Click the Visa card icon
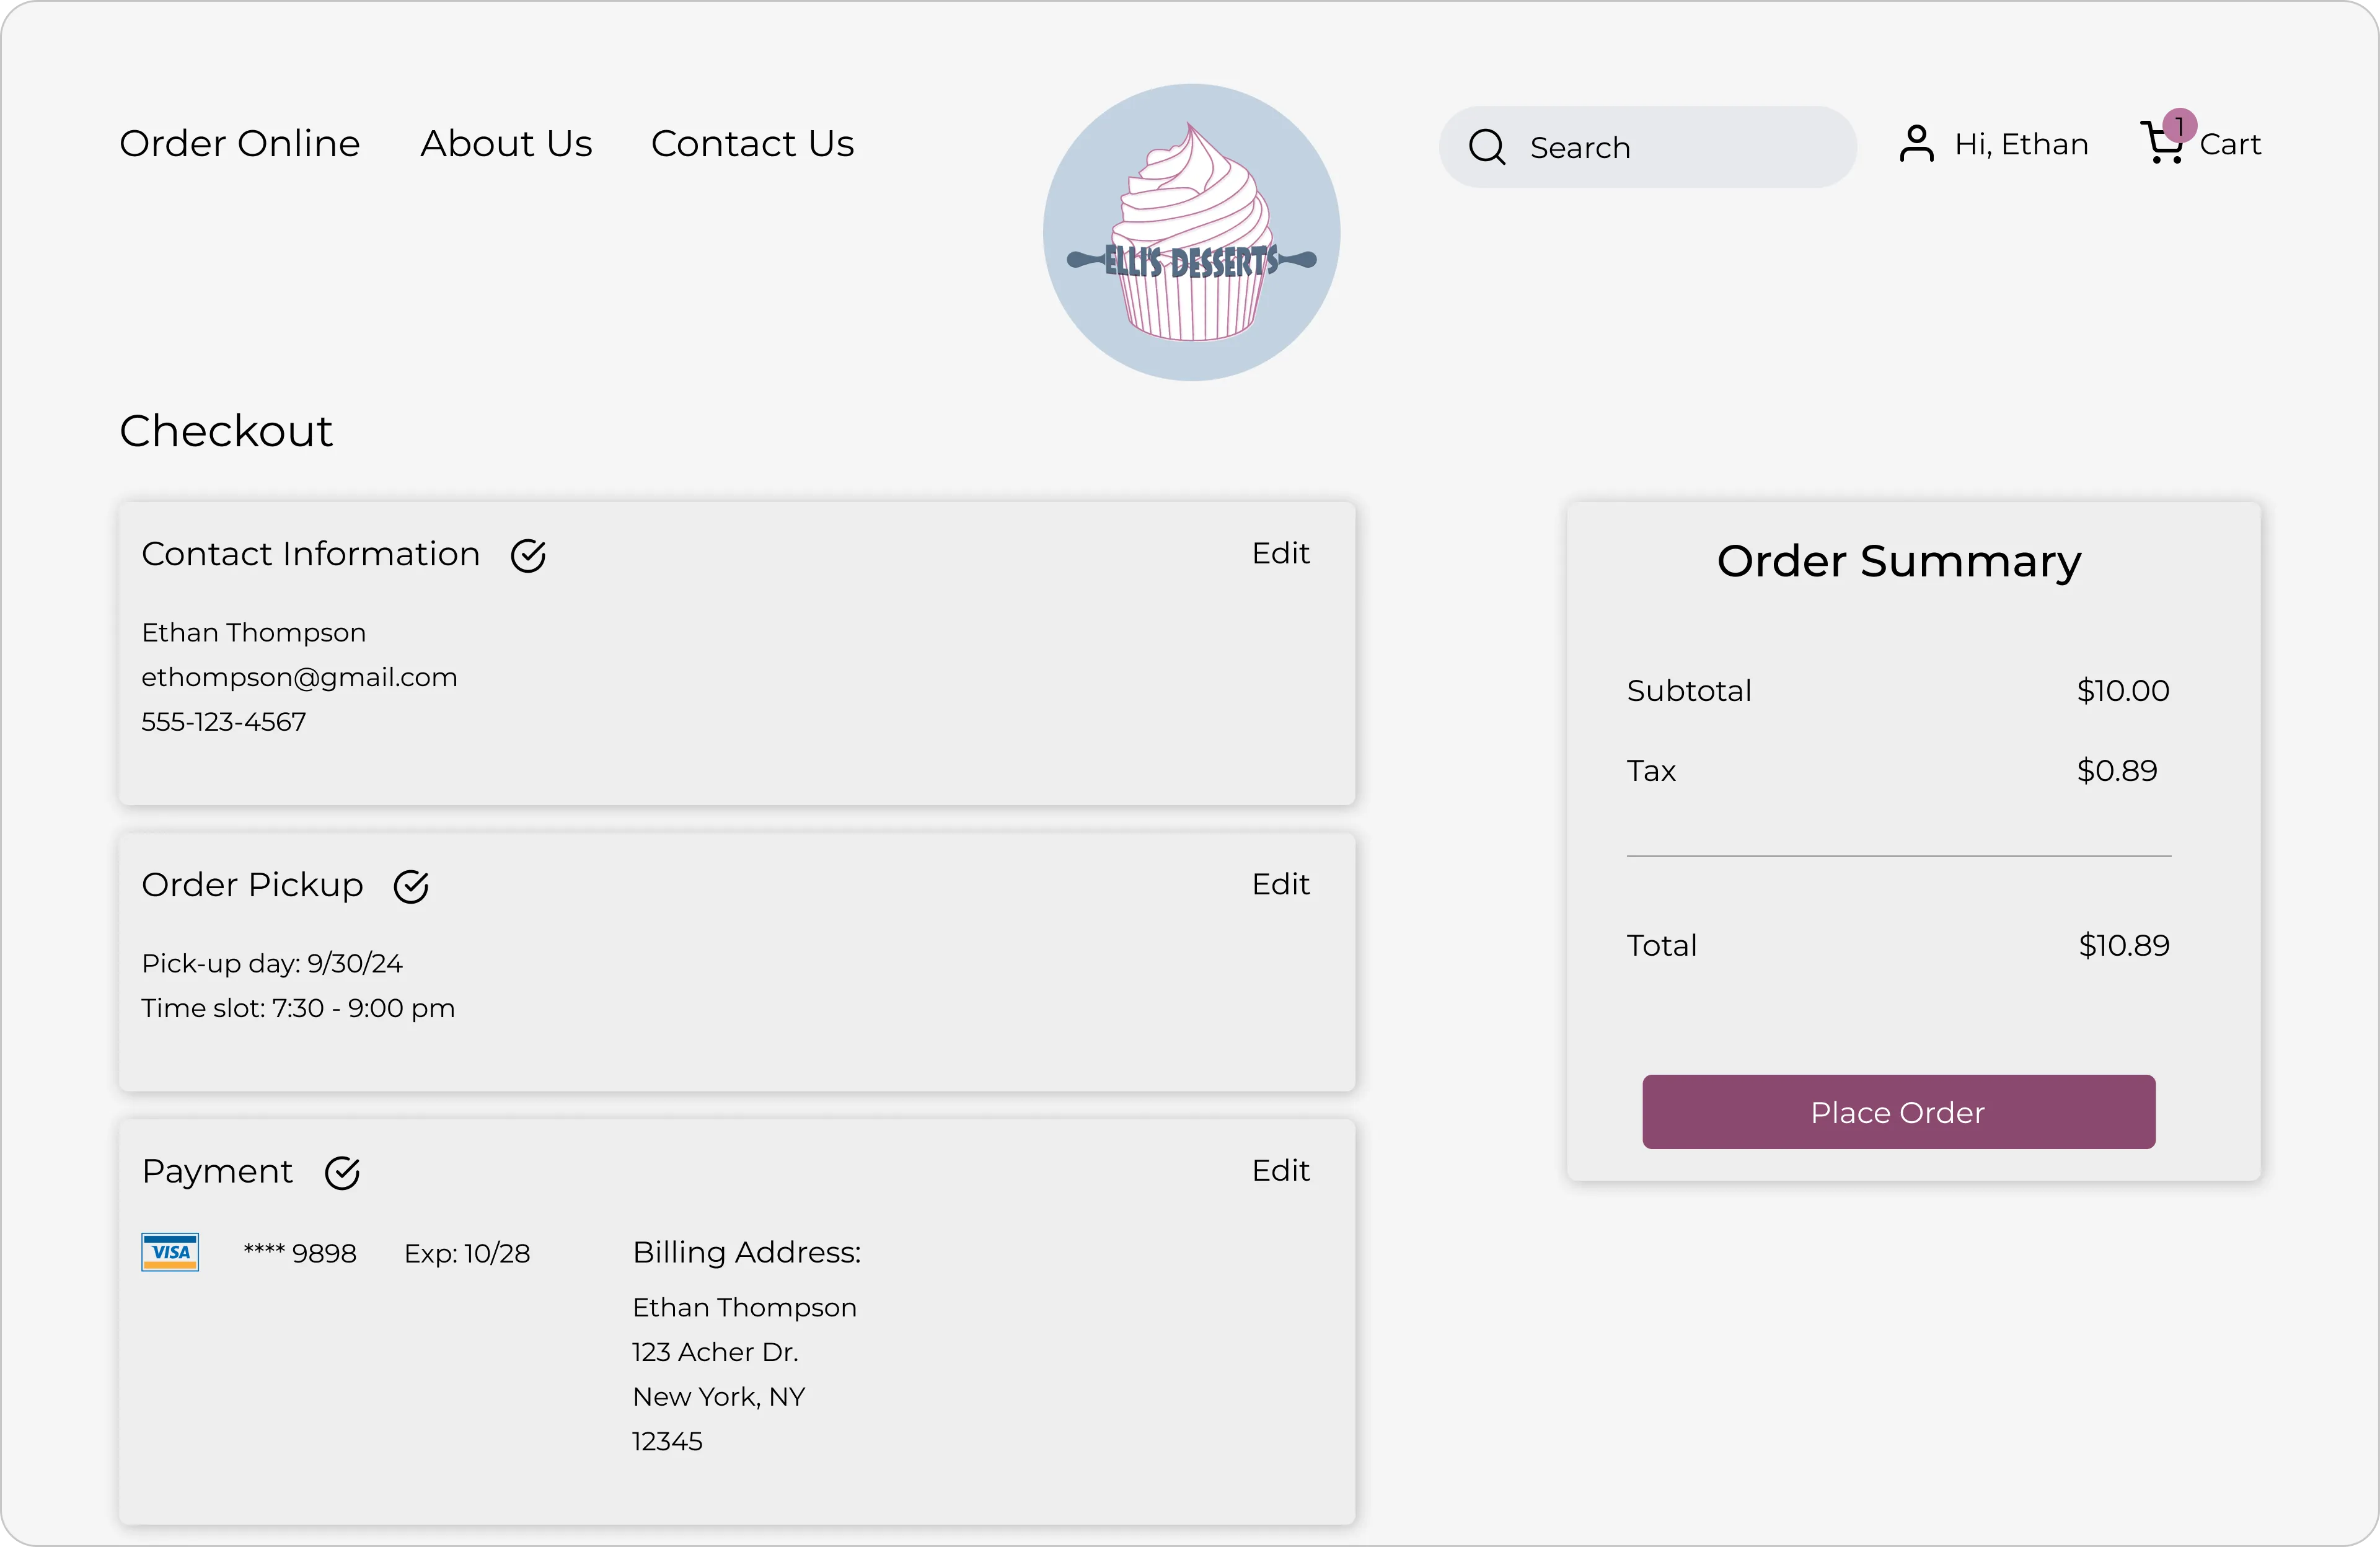The height and width of the screenshot is (1547, 2380). 170,1252
